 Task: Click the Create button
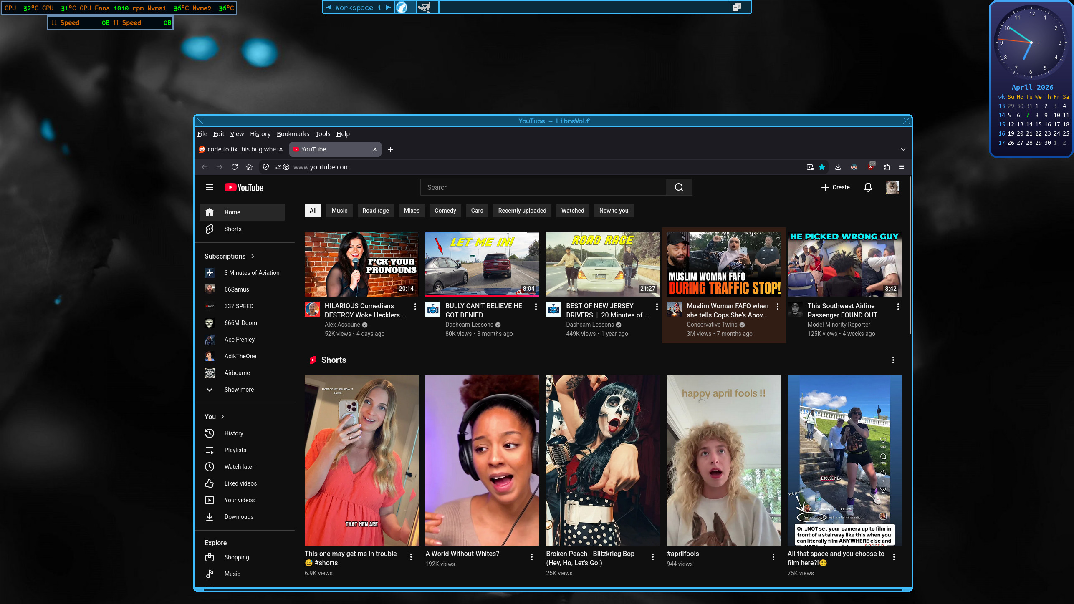(x=835, y=187)
